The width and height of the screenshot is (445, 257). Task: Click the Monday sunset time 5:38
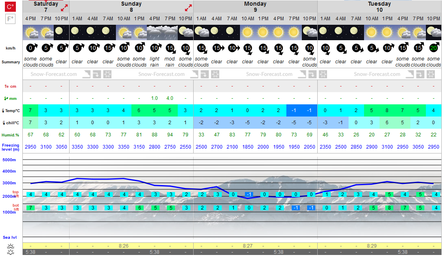coord(279,252)
